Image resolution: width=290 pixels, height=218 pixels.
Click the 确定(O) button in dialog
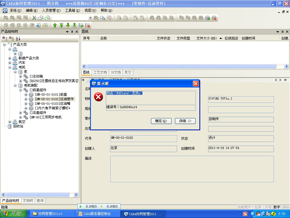coord(161,121)
